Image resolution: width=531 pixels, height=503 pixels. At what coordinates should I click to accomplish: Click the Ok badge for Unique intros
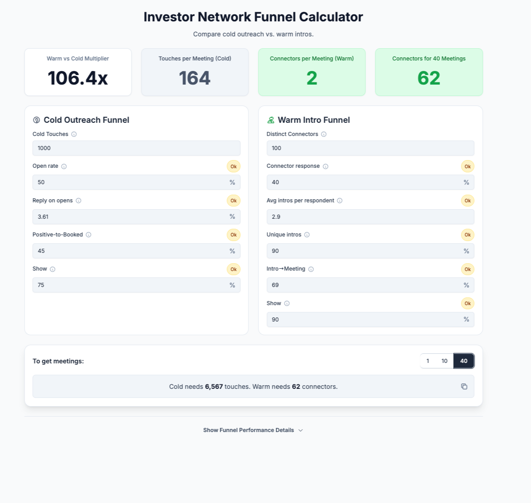tap(467, 235)
